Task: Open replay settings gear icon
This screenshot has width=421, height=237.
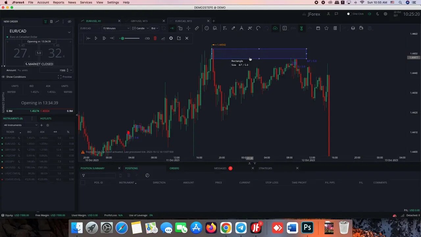Action: tap(171, 38)
